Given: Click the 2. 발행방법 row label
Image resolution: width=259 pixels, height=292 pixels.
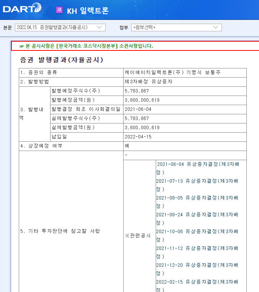Looking at the screenshot, I should [35, 81].
